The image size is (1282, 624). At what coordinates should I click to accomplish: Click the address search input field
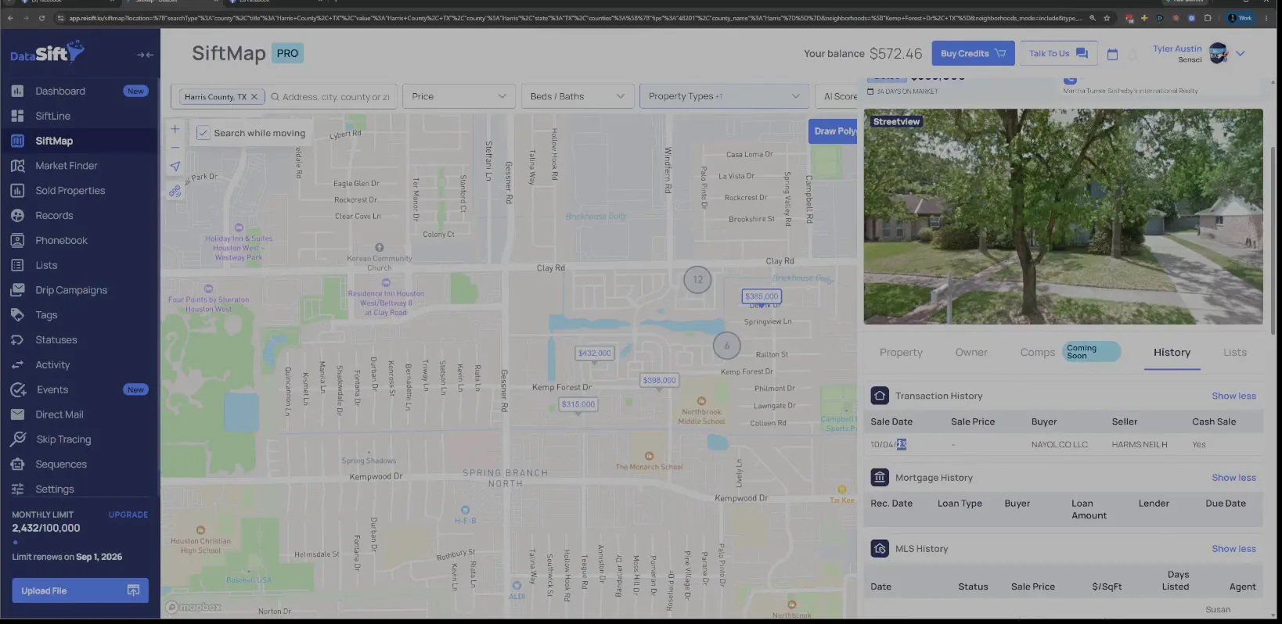tap(334, 97)
